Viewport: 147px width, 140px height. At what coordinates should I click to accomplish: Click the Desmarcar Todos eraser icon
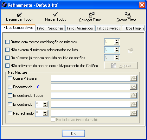19,15
